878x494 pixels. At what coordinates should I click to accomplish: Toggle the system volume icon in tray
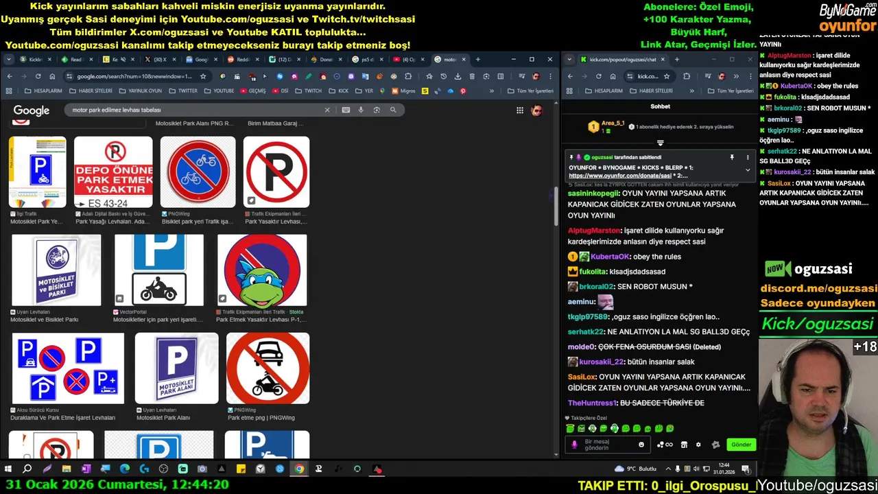coord(696,469)
